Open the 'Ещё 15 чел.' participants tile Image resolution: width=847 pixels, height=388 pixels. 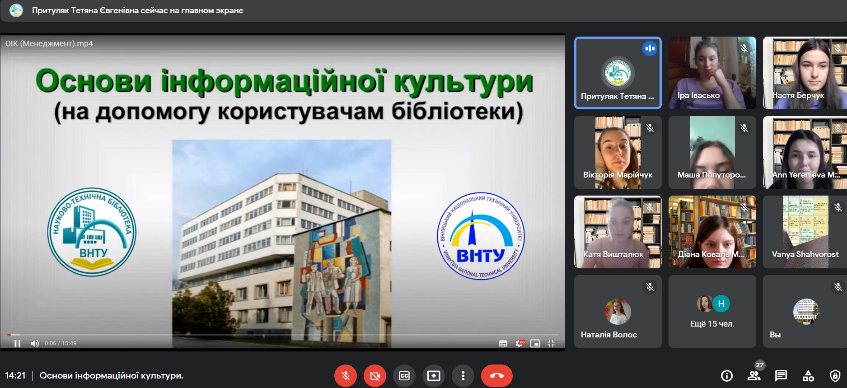click(712, 312)
